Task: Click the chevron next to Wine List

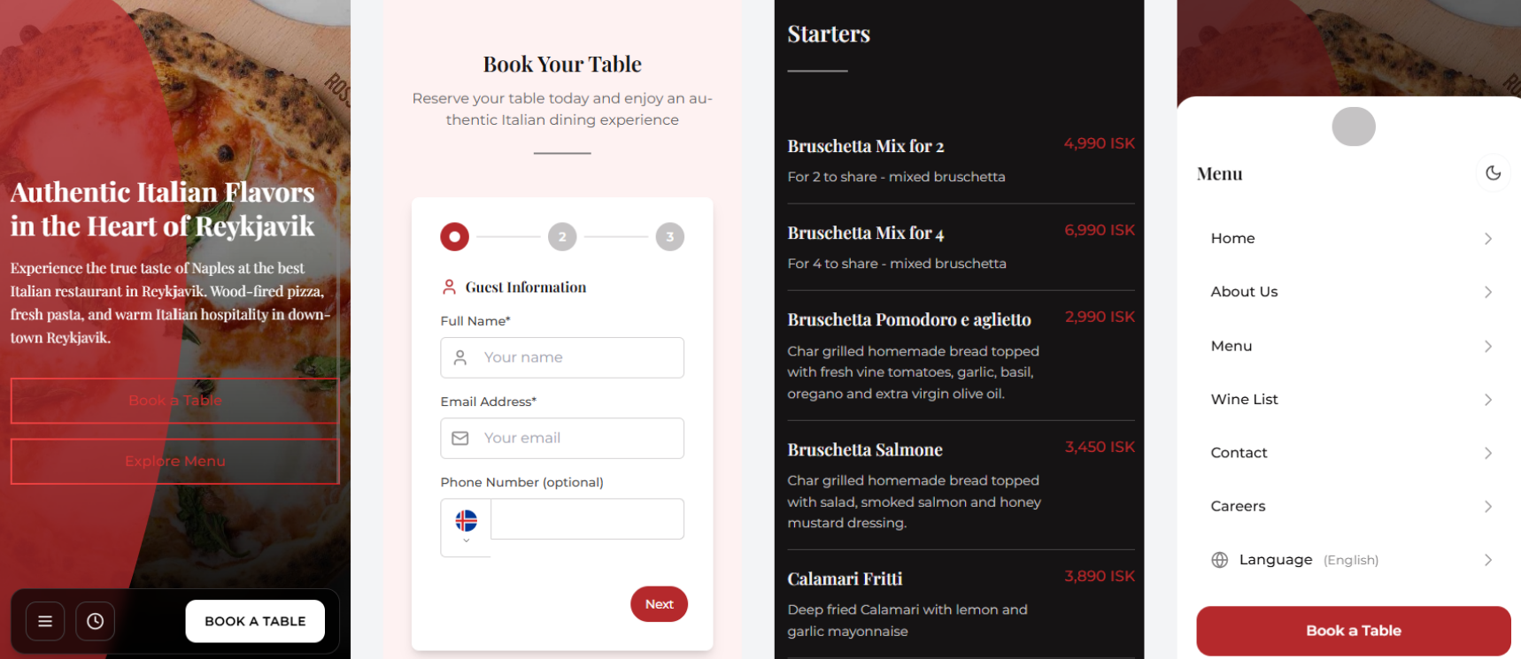Action: click(1487, 399)
